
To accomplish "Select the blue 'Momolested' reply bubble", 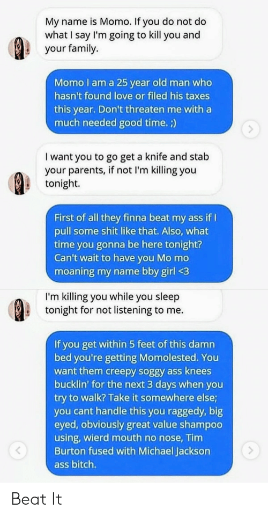I will (x=139, y=403).
